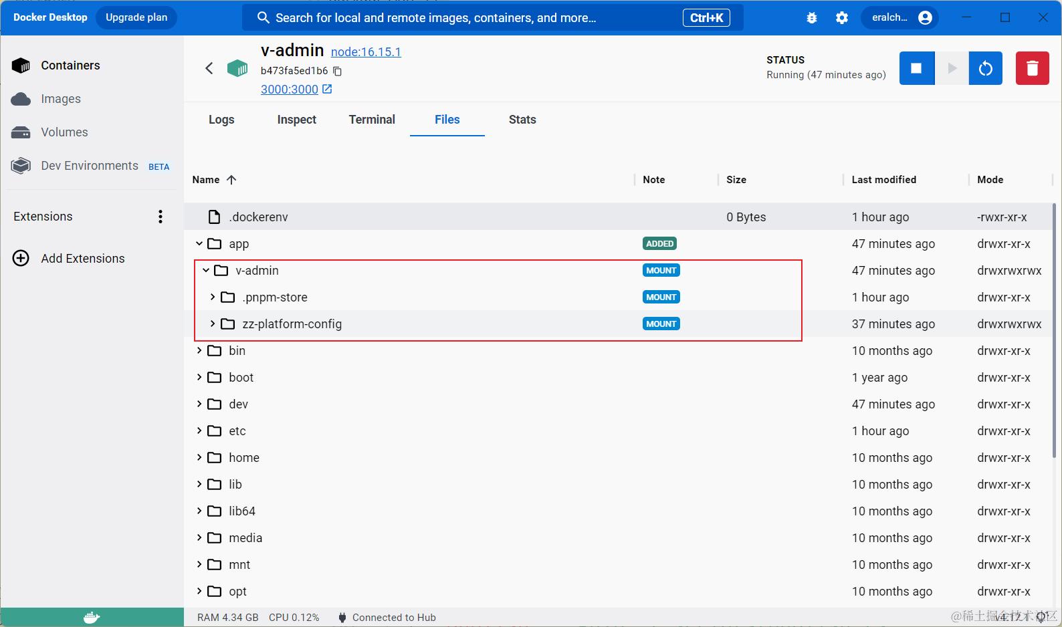Open Add Extensions
This screenshot has height=627, width=1062.
point(83,259)
